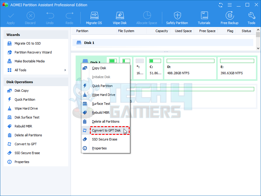Sort by the File System column header
Screen dimensions: 261x196
click(126, 31)
